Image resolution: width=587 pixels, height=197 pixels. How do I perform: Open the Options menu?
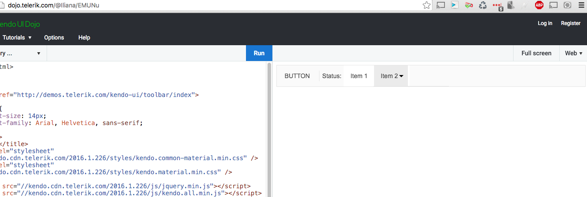54,37
